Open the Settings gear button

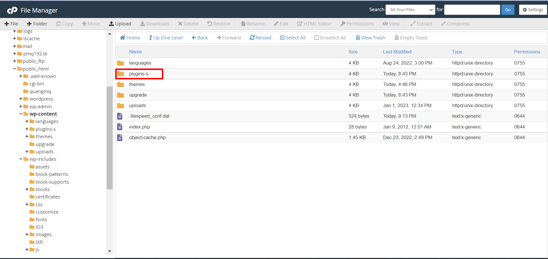tap(533, 10)
